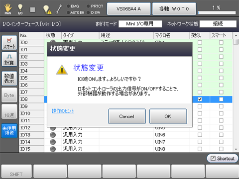Click the warning light bulb icon

47,9
